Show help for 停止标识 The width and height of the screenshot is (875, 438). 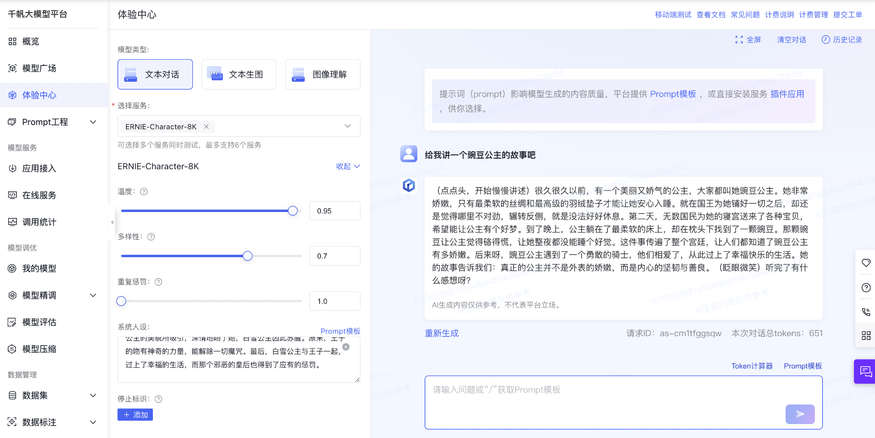point(158,399)
